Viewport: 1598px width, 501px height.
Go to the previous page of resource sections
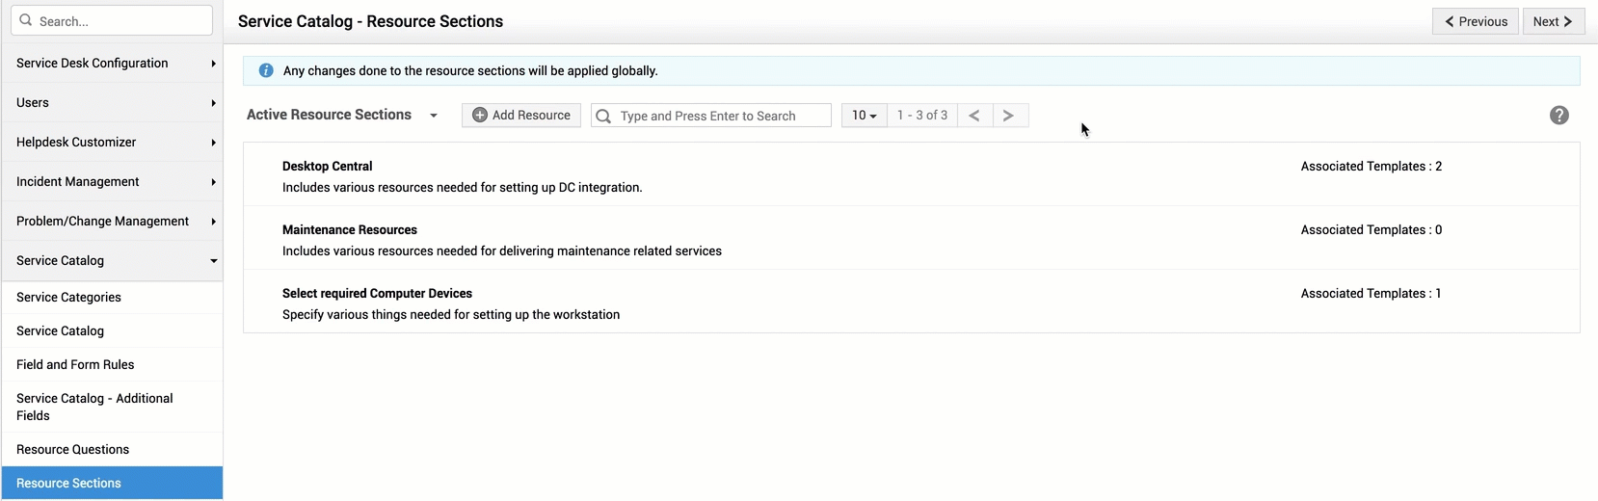(974, 116)
